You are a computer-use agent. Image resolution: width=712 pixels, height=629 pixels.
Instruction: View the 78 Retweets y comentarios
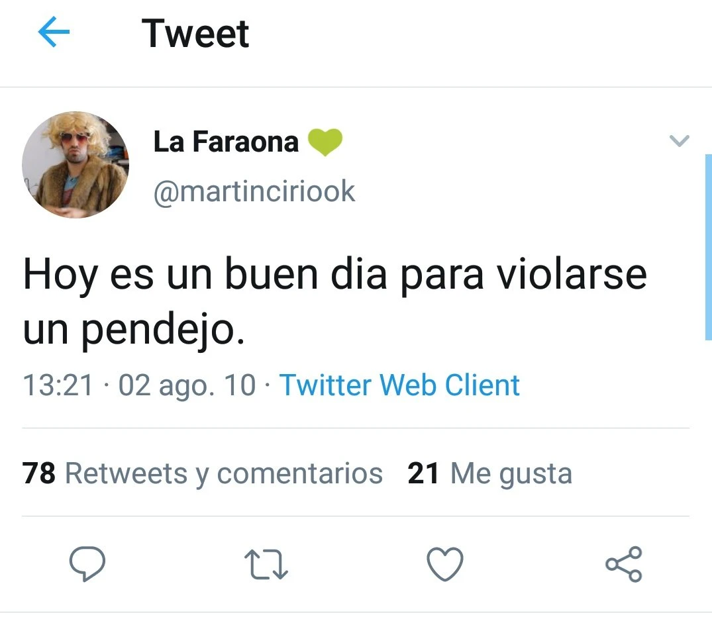[x=203, y=473]
